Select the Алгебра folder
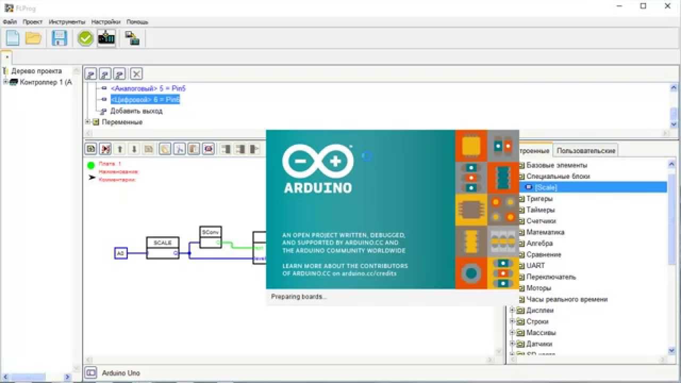Viewport: 681px width, 383px height. point(539,243)
